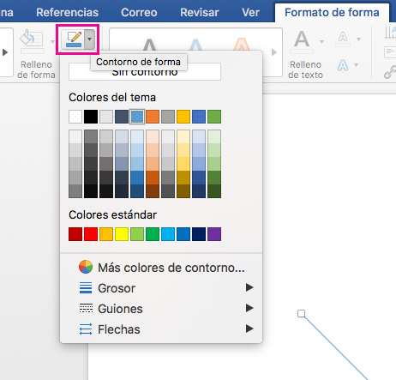
Task: Open the Flechas submenu
Action: 161,329
